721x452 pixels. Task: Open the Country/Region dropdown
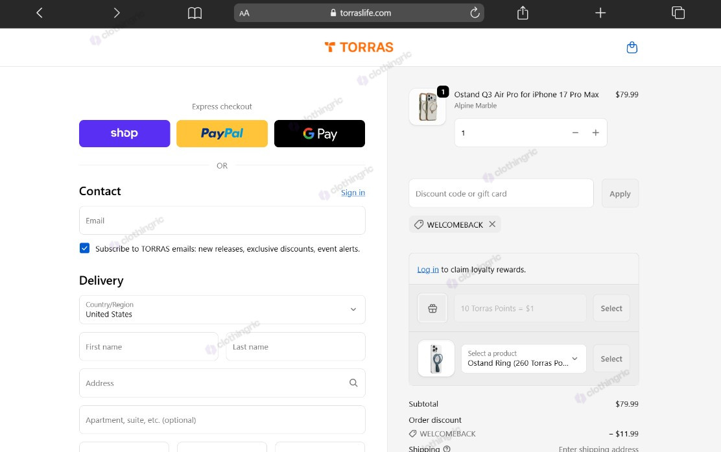point(222,309)
